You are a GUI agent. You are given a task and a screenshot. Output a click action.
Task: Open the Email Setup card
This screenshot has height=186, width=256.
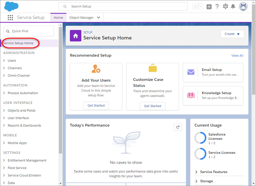pyautogui.click(x=213, y=72)
